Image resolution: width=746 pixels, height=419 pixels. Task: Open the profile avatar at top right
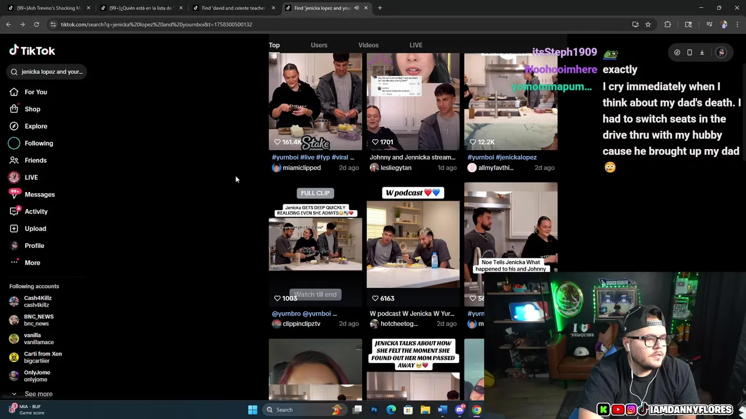pos(722,52)
